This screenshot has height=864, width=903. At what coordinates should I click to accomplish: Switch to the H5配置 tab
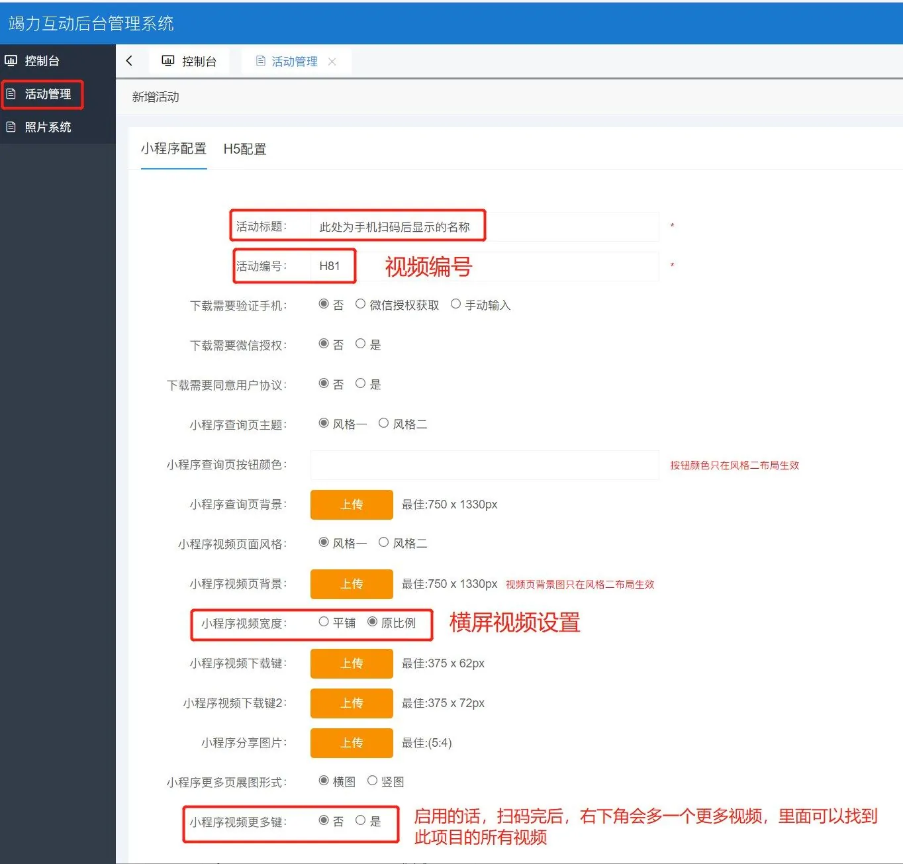click(x=245, y=149)
